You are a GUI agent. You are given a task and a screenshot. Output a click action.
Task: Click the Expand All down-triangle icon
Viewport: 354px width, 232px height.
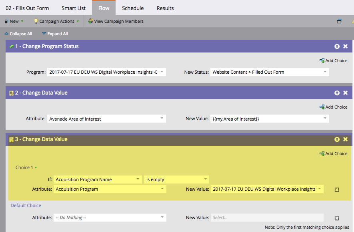(x=44, y=34)
